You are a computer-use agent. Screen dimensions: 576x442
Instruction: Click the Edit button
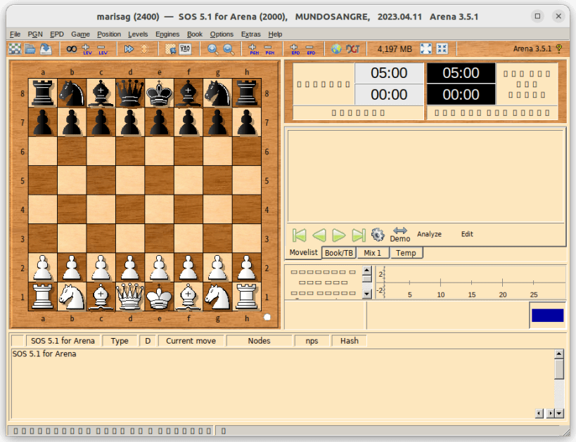click(x=466, y=234)
